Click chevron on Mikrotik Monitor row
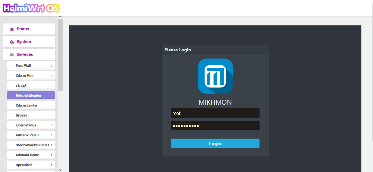Image resolution: width=373 pixels, height=172 pixels. (x=52, y=96)
